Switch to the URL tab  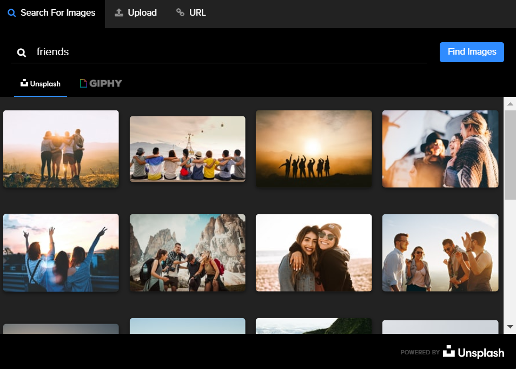[191, 13]
